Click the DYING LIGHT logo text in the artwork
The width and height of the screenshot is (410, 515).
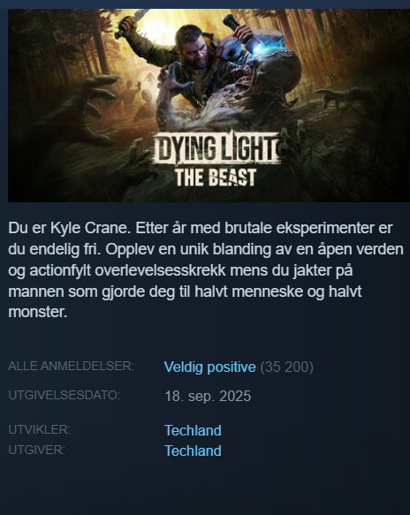216,149
